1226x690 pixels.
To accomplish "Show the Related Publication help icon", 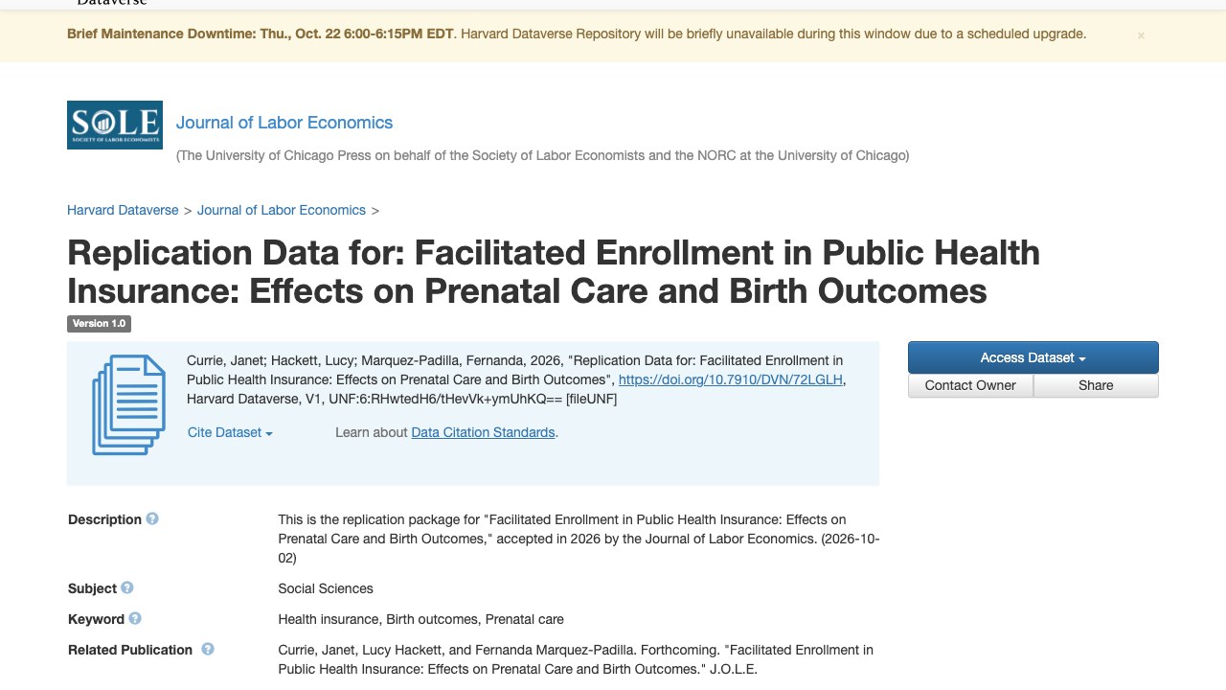I will coord(208,649).
